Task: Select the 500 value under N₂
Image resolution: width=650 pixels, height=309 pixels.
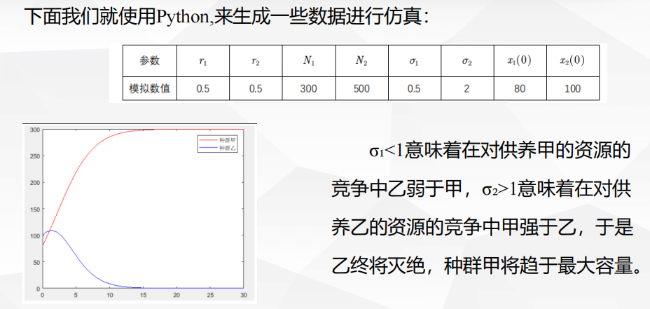Action: 362,88
